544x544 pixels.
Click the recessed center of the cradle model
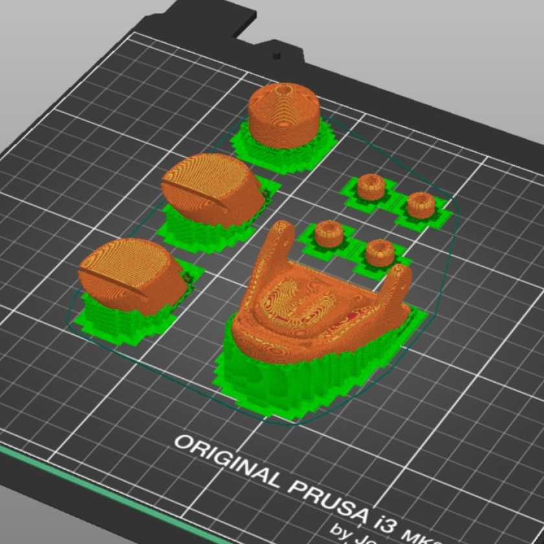click(x=304, y=301)
